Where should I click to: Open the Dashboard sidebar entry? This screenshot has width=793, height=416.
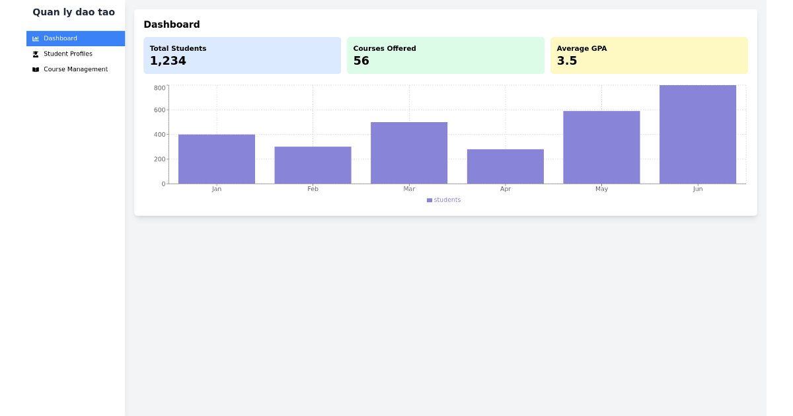(60, 38)
